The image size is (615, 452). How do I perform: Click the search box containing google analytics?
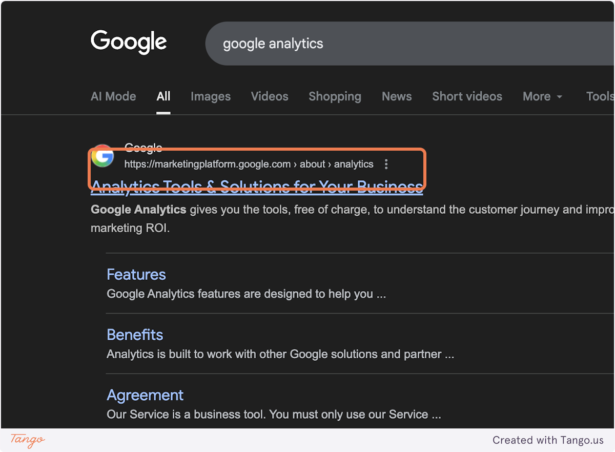(x=359, y=44)
